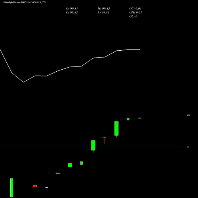Screen dimensions: 198x198
Task: Select the low value L: 99.81
Action: (x=103, y=13)
